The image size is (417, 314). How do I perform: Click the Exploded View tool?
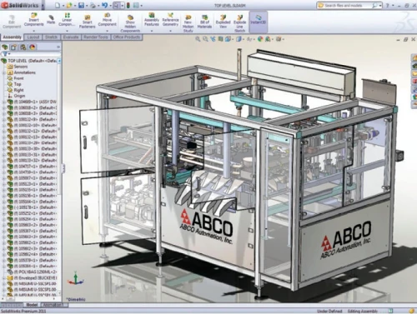tap(223, 22)
